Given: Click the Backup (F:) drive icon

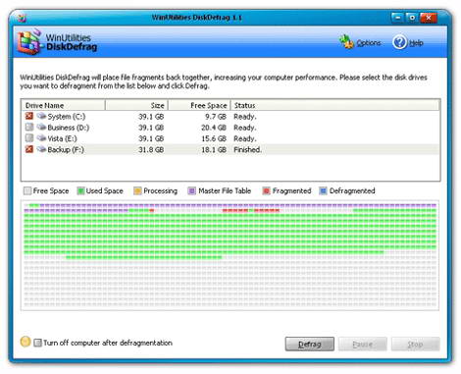Looking at the screenshot, I should pos(41,149).
